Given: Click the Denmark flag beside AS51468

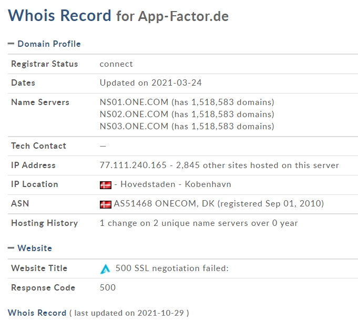Looking at the screenshot, I should click(106, 204).
